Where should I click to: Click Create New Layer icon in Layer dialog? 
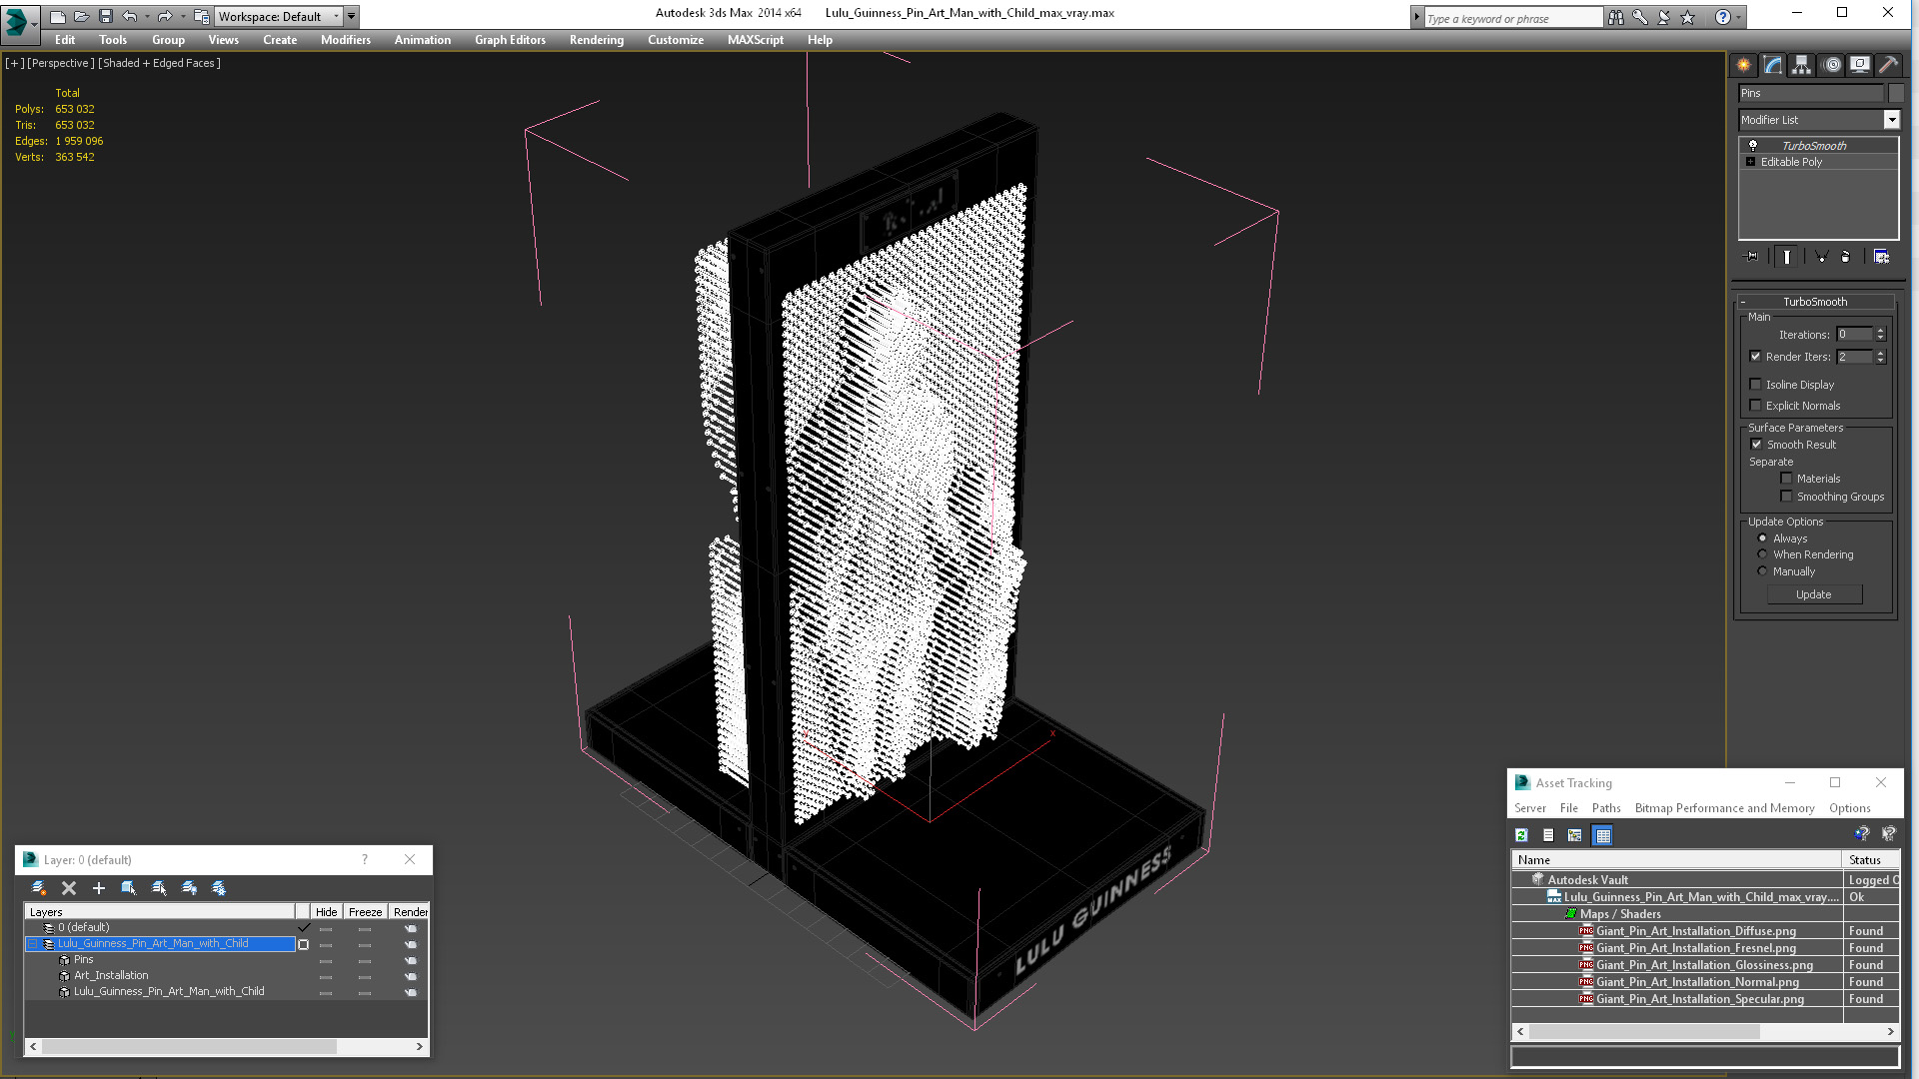(x=39, y=888)
